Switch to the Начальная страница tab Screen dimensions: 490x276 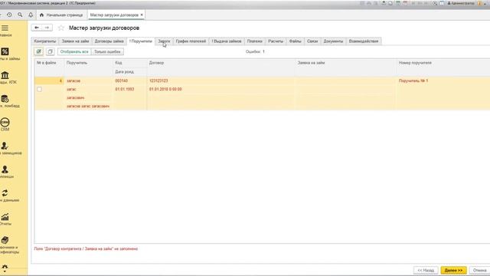tap(61, 15)
